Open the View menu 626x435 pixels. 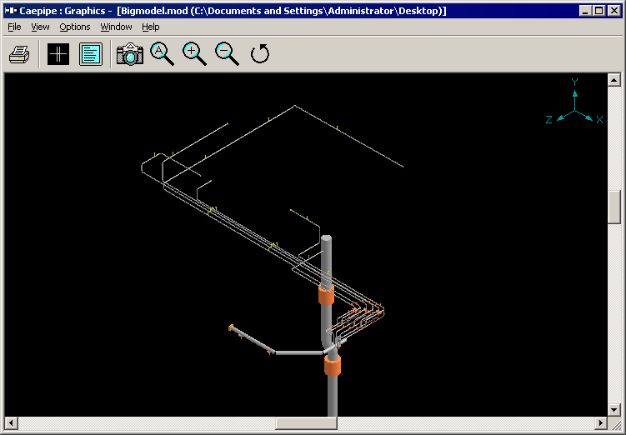[x=40, y=27]
